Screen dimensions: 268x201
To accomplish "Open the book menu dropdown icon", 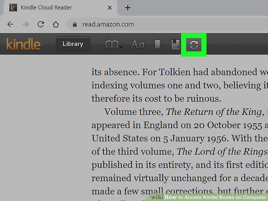I will pos(114,45).
